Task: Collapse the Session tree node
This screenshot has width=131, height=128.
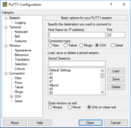Action: click(6, 18)
